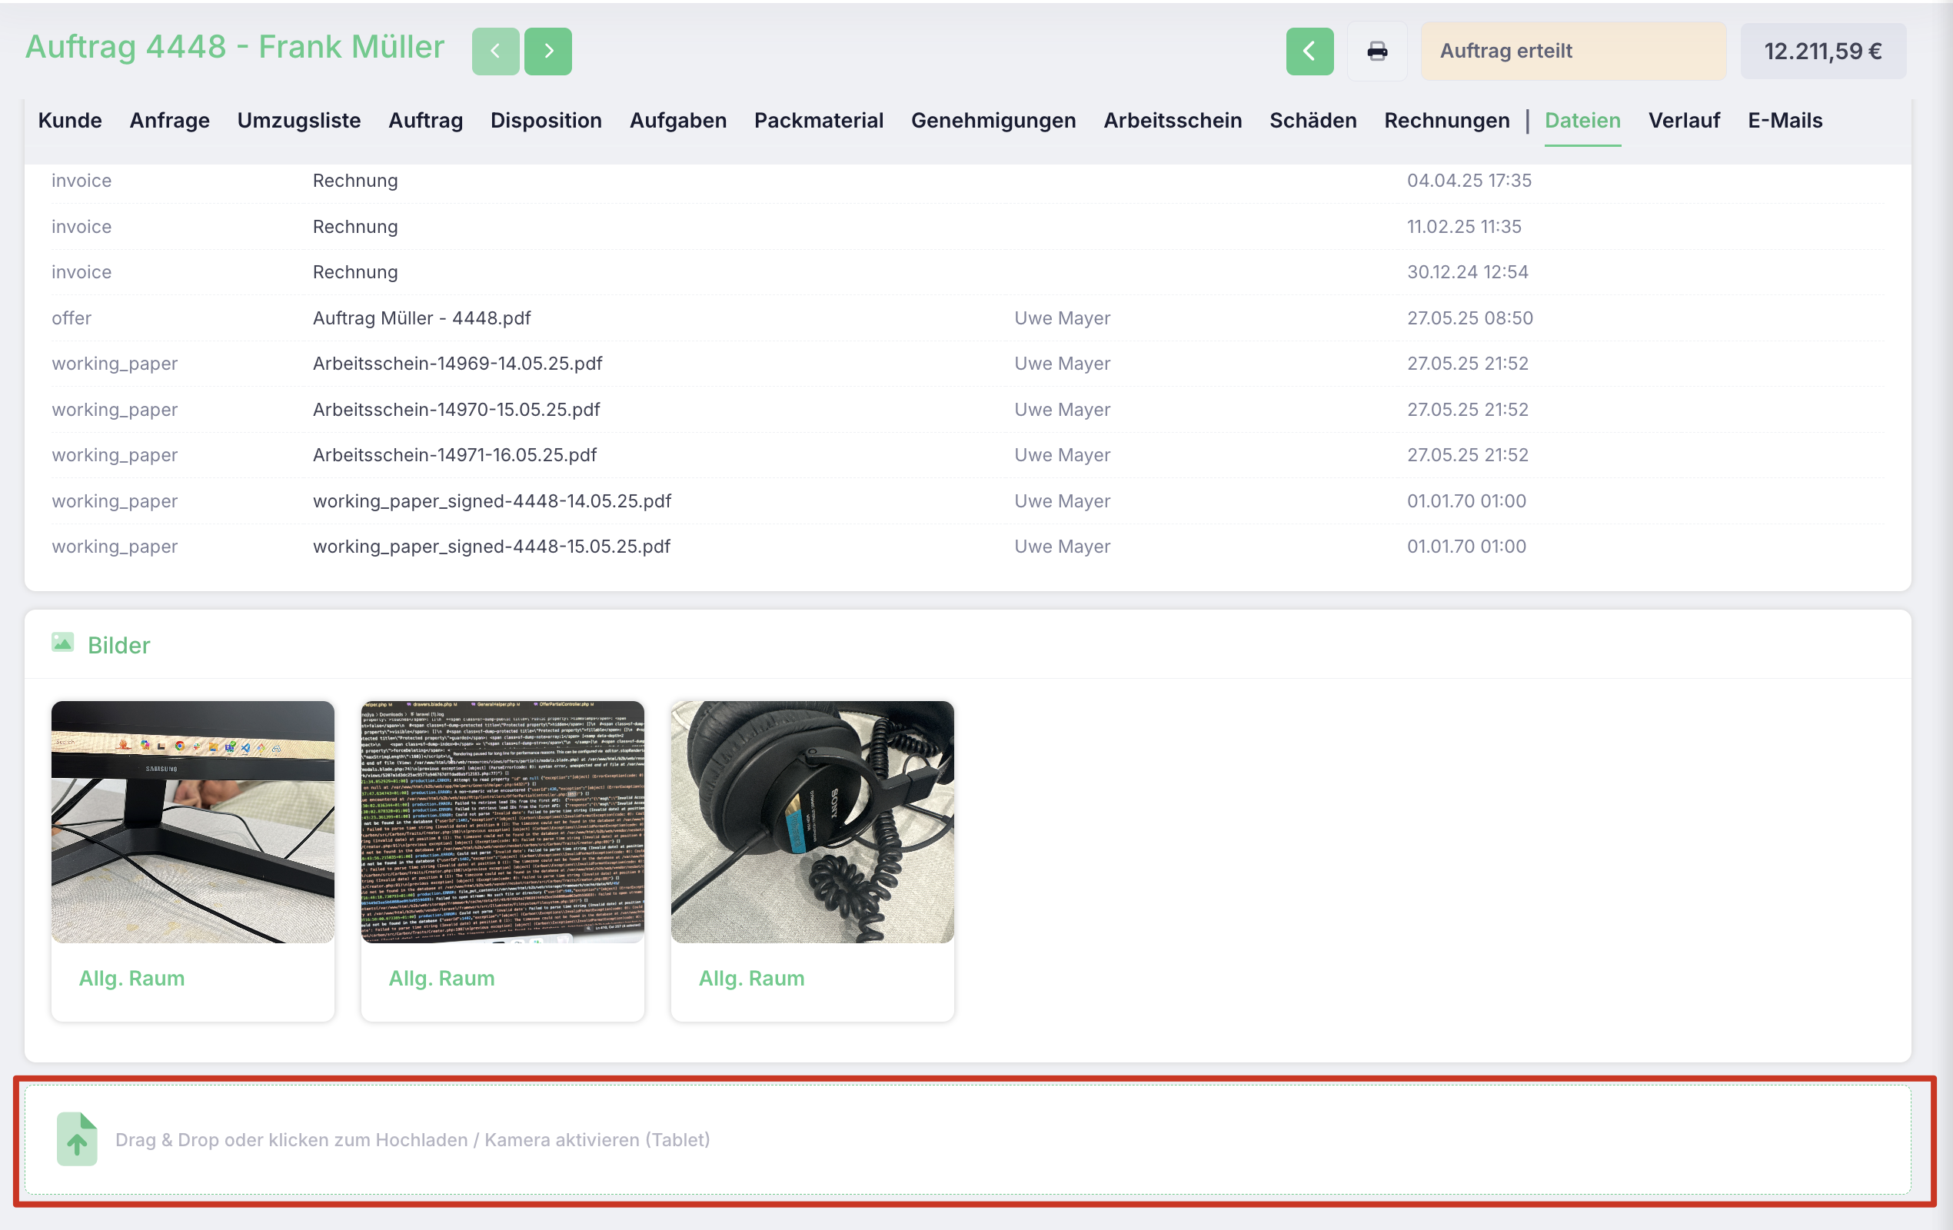Select the Genehmigungen tab
This screenshot has height=1230, width=1953.
coord(993,121)
